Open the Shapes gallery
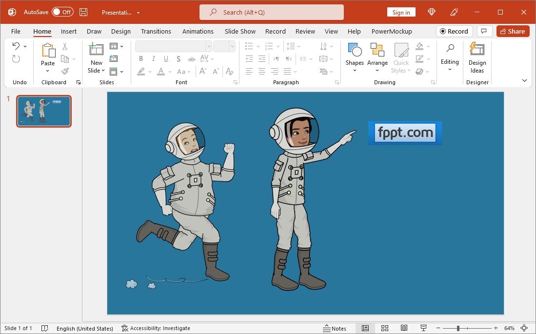Image resolution: width=536 pixels, height=334 pixels. point(355,57)
